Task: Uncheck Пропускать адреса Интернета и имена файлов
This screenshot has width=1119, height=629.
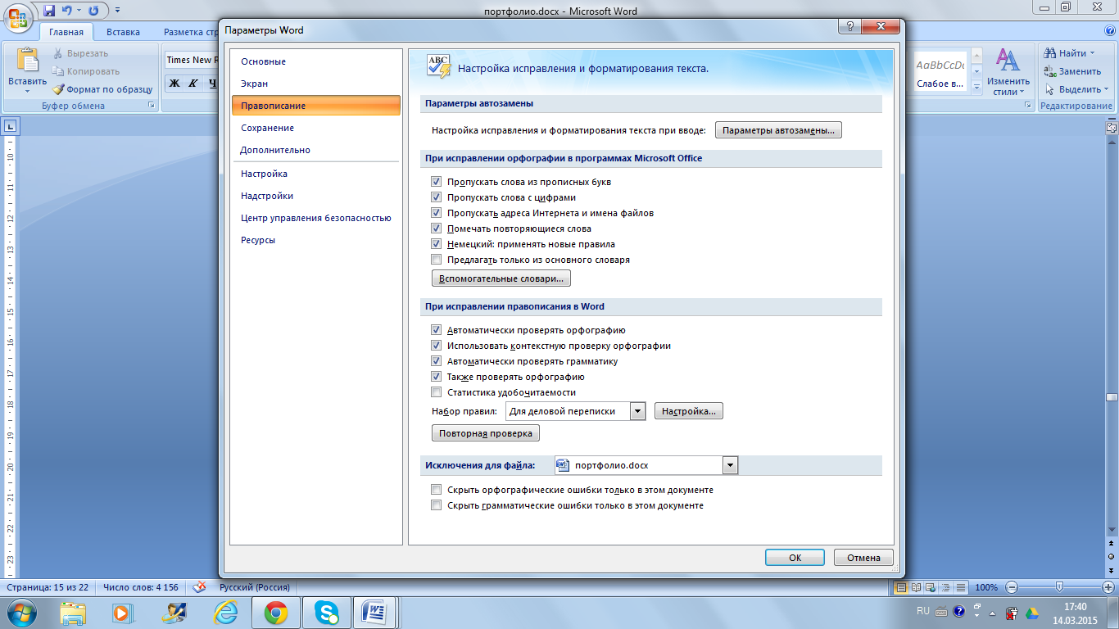Action: point(436,213)
